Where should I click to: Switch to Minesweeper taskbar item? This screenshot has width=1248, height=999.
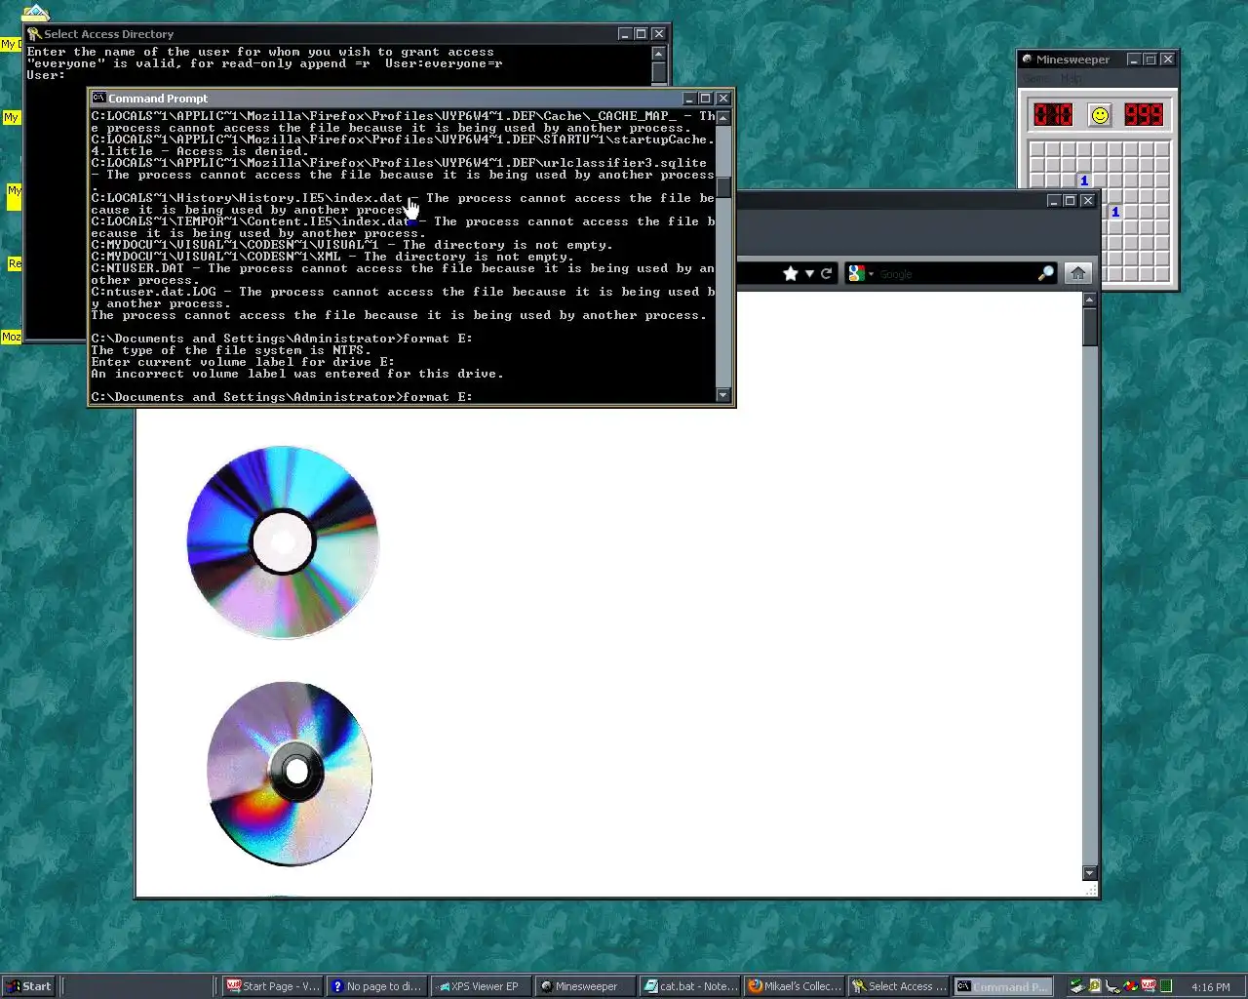point(586,986)
